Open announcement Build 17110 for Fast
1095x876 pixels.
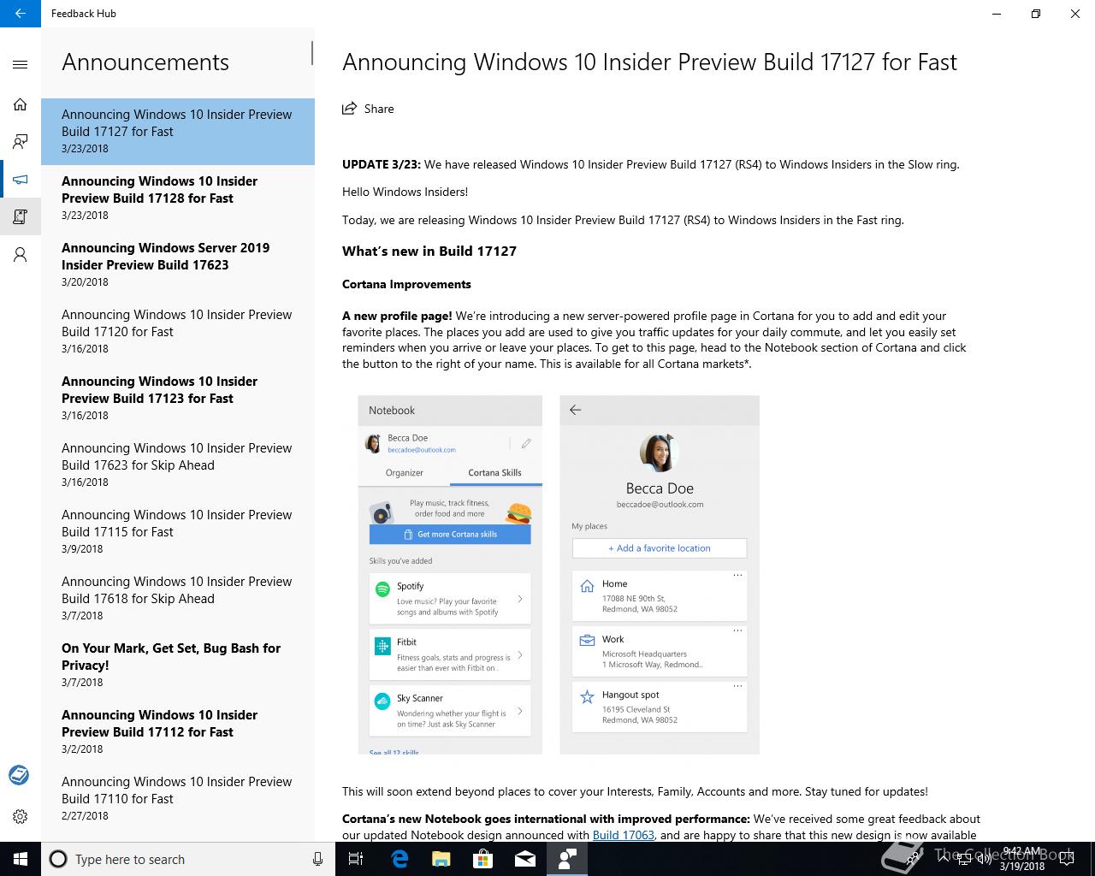coord(178,798)
